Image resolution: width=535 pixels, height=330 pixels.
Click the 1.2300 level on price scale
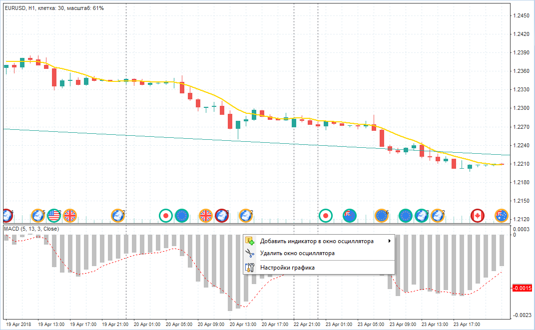point(522,108)
